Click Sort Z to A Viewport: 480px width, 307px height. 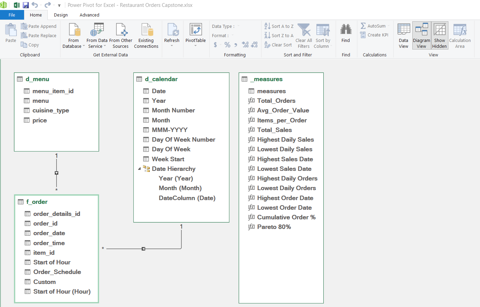(x=279, y=35)
